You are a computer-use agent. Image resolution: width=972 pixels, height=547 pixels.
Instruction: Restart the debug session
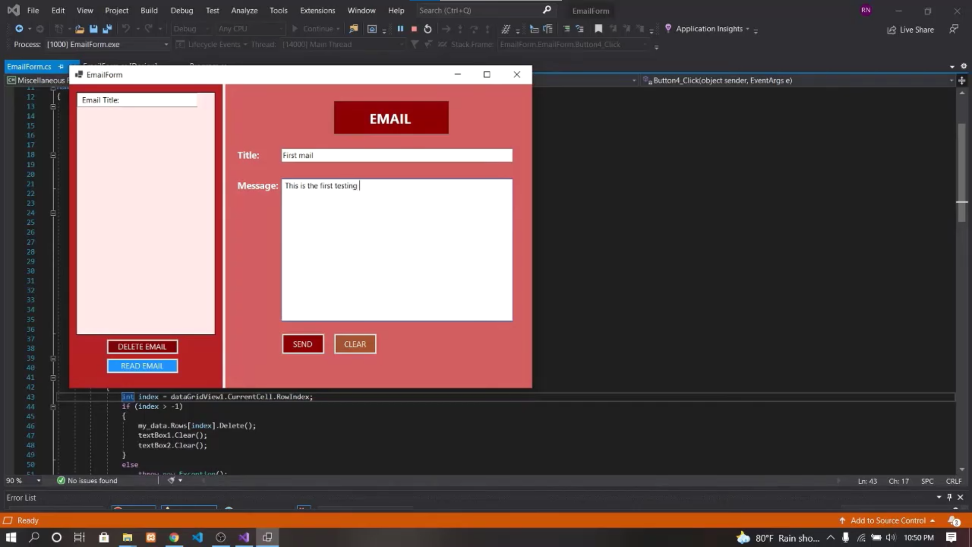coord(428,29)
